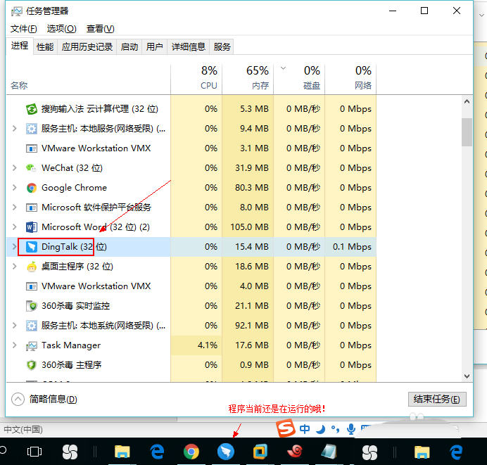Open the 选项(O) menu

(61, 29)
